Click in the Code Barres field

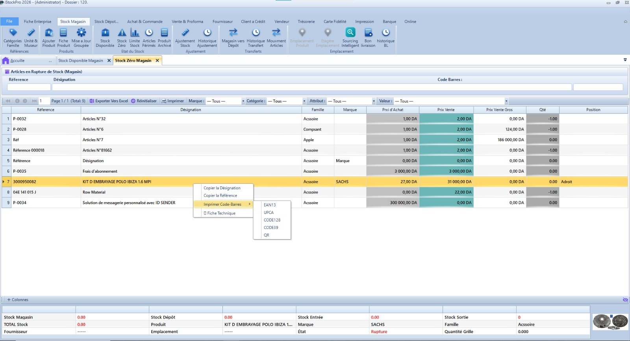(598, 87)
